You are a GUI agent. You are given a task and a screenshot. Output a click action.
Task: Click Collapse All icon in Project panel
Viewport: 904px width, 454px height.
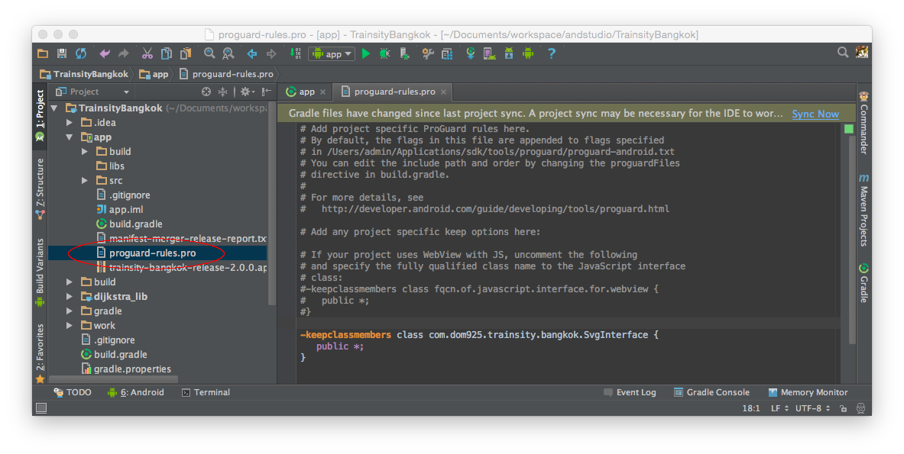[x=222, y=92]
